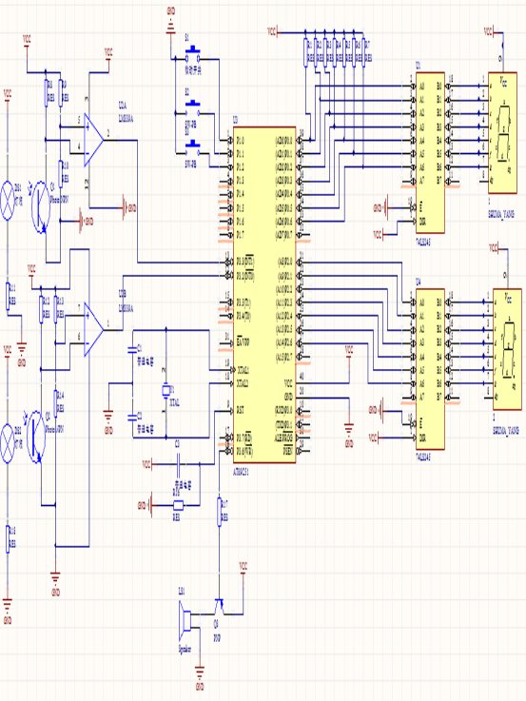
Task: Select the upper 74LS245 buffer chip
Action: click(430, 153)
